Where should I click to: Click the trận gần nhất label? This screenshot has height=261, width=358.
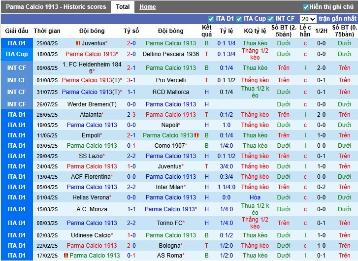point(337,19)
